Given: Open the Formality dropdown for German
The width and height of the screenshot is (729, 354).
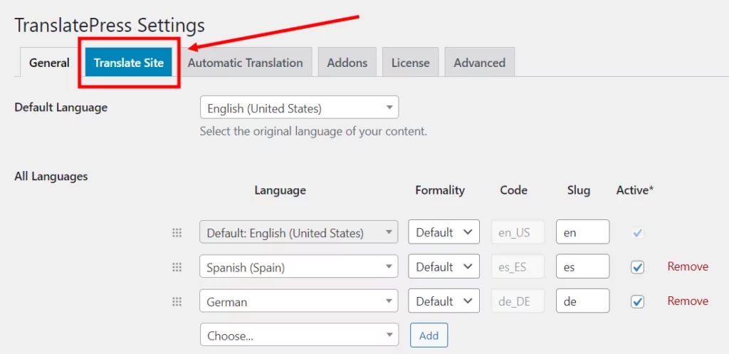Looking at the screenshot, I should pos(444,301).
